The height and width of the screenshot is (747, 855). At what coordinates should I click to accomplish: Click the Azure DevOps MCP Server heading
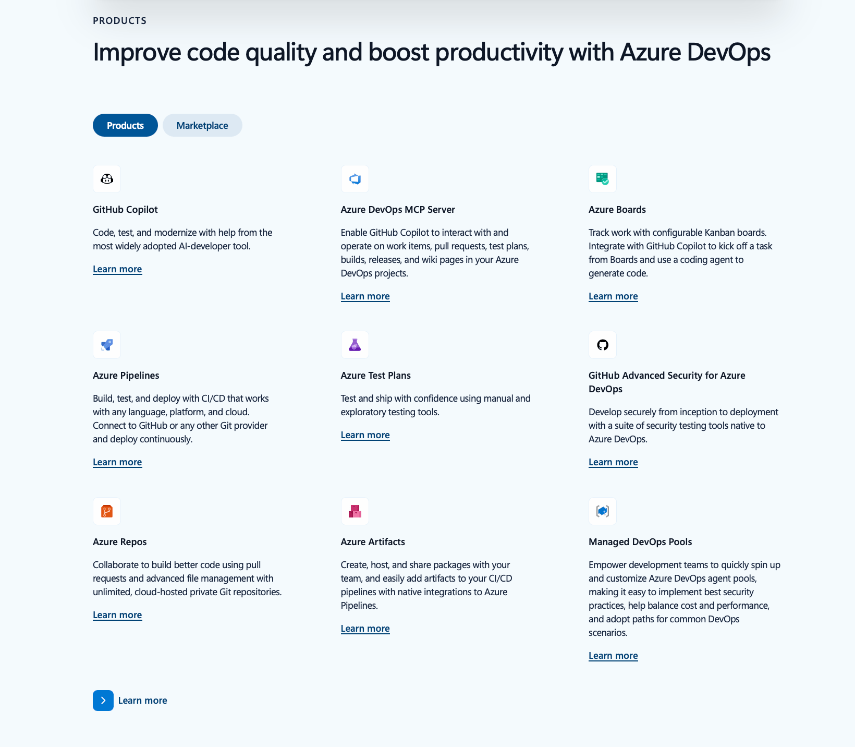tap(398, 210)
